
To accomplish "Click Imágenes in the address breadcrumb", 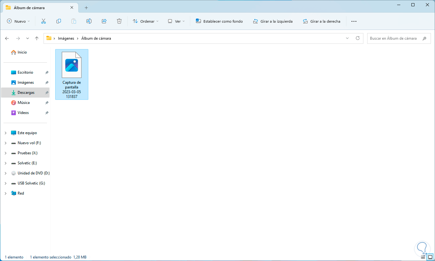I will point(66,38).
